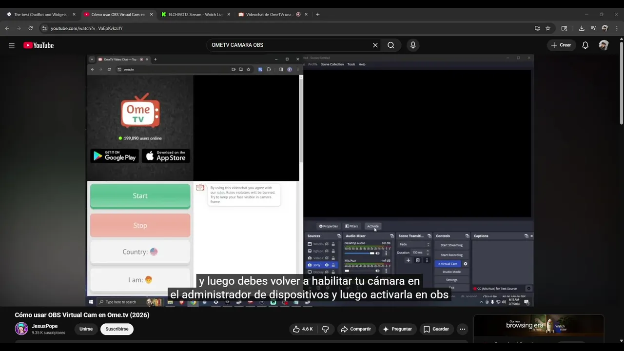624x351 pixels.
Task: Open Chrome three-dot menu
Action: (x=617, y=28)
